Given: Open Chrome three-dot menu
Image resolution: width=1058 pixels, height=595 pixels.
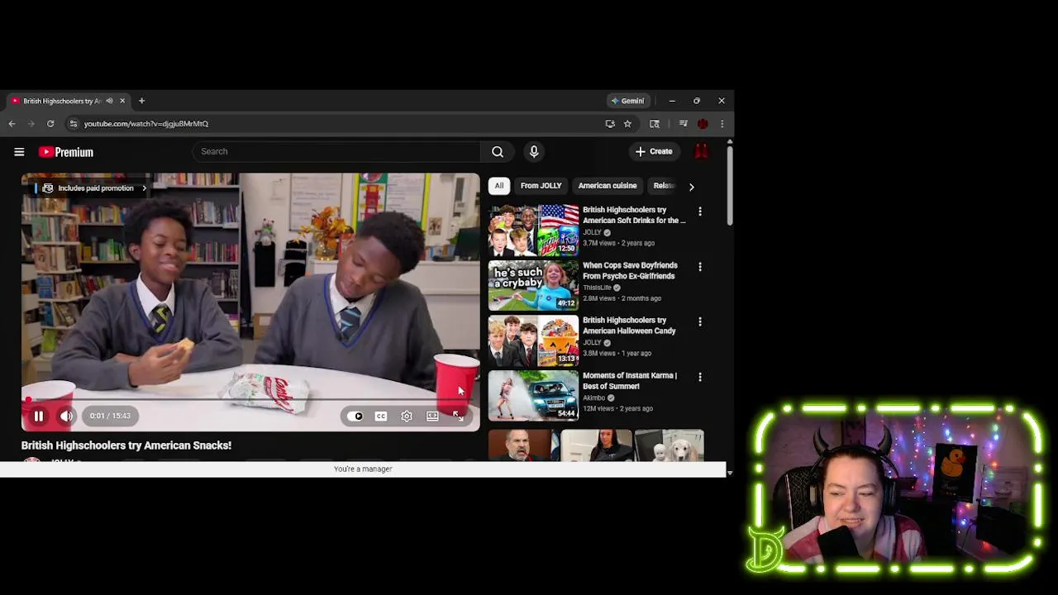Looking at the screenshot, I should (x=722, y=124).
